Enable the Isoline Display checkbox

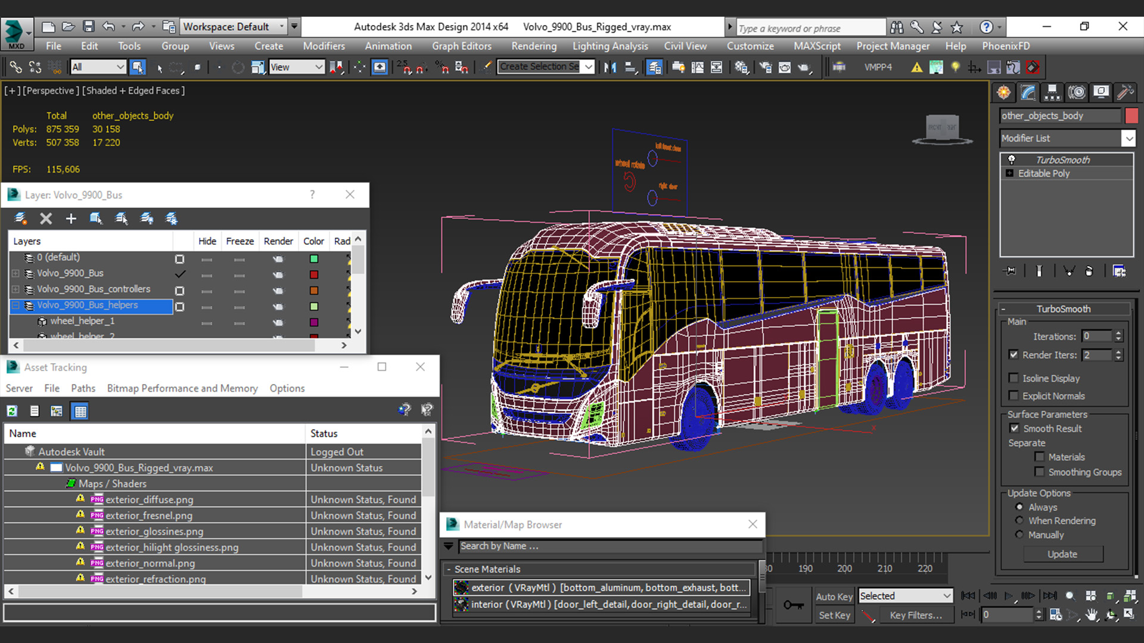coord(1014,378)
